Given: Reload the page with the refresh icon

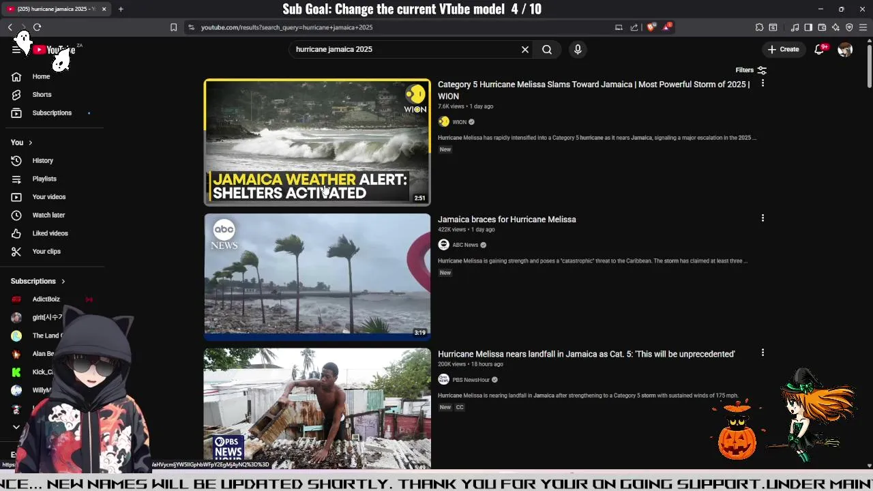Looking at the screenshot, I should point(37,27).
